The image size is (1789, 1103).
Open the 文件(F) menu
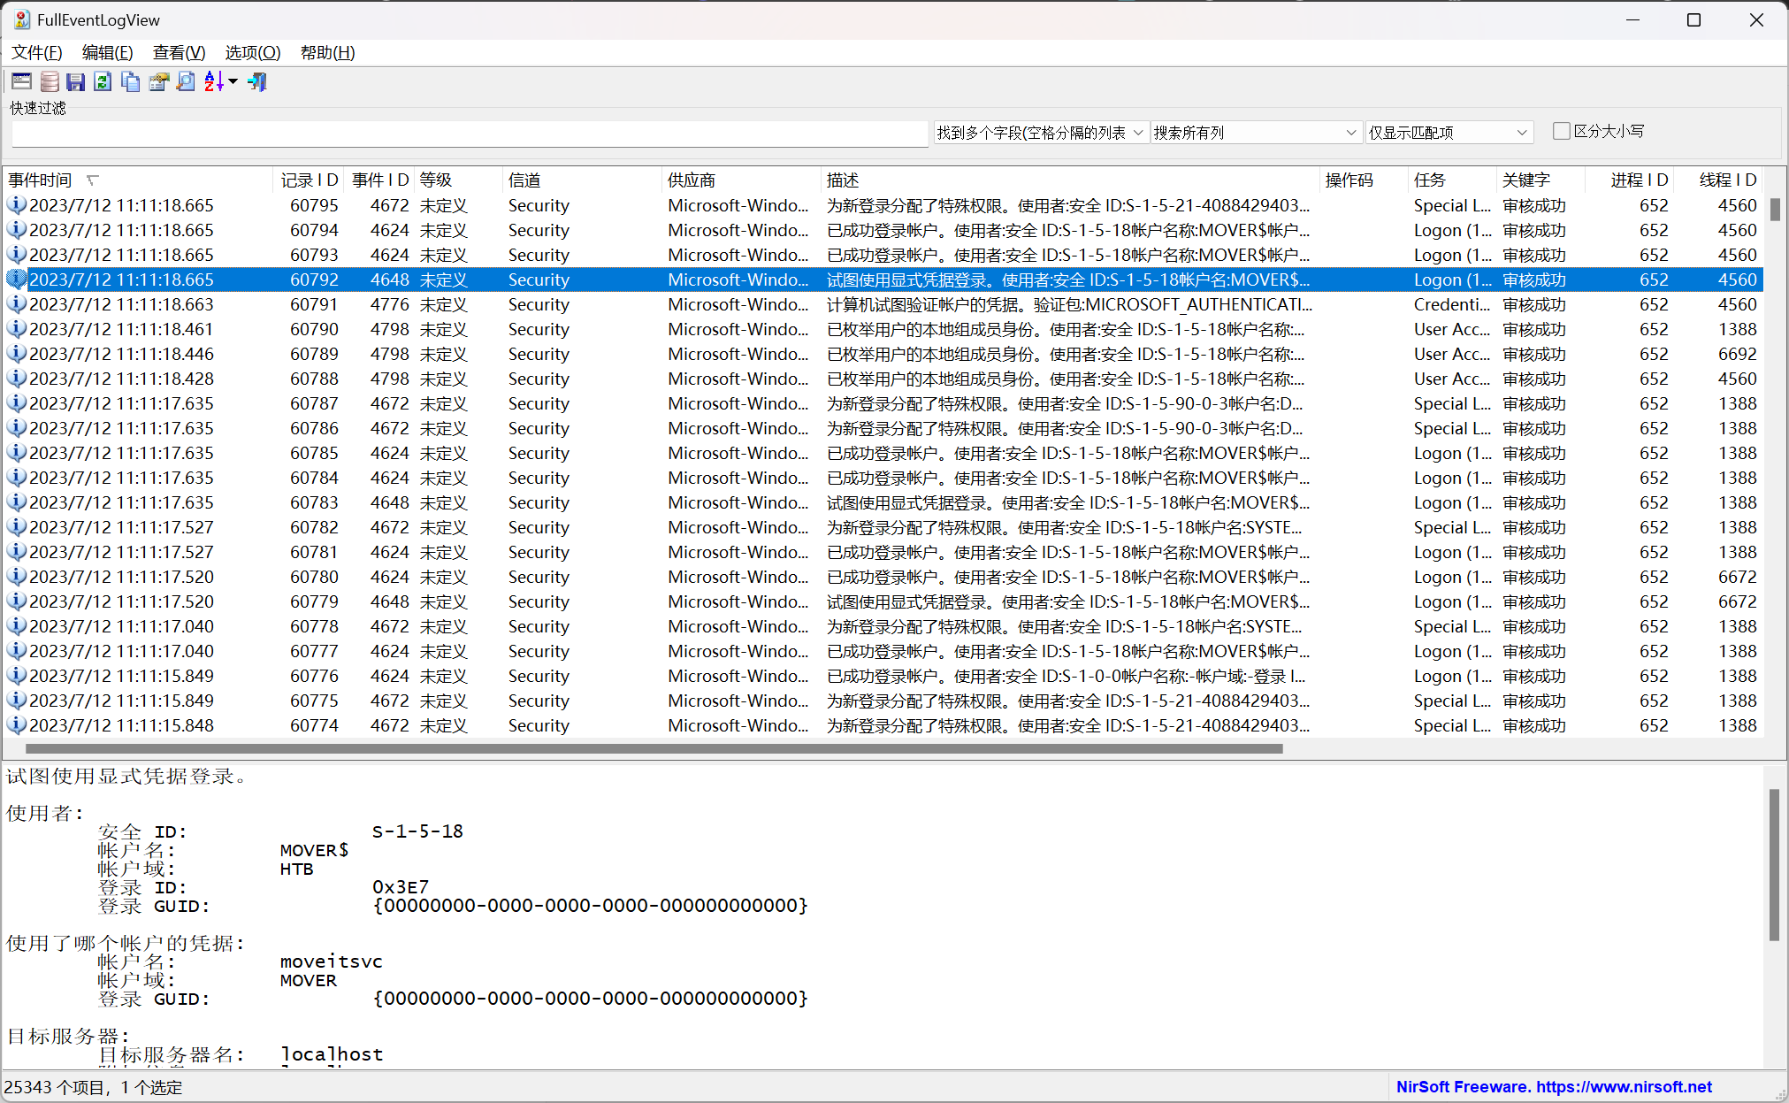point(37,53)
